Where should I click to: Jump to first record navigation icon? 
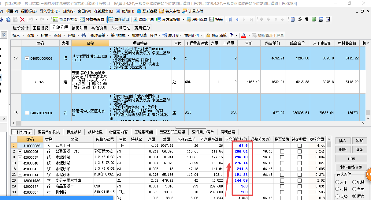230,19
